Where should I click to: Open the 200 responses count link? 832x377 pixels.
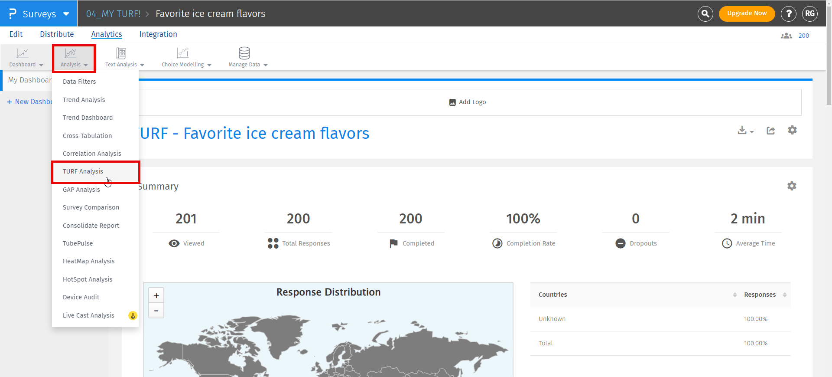coord(803,36)
